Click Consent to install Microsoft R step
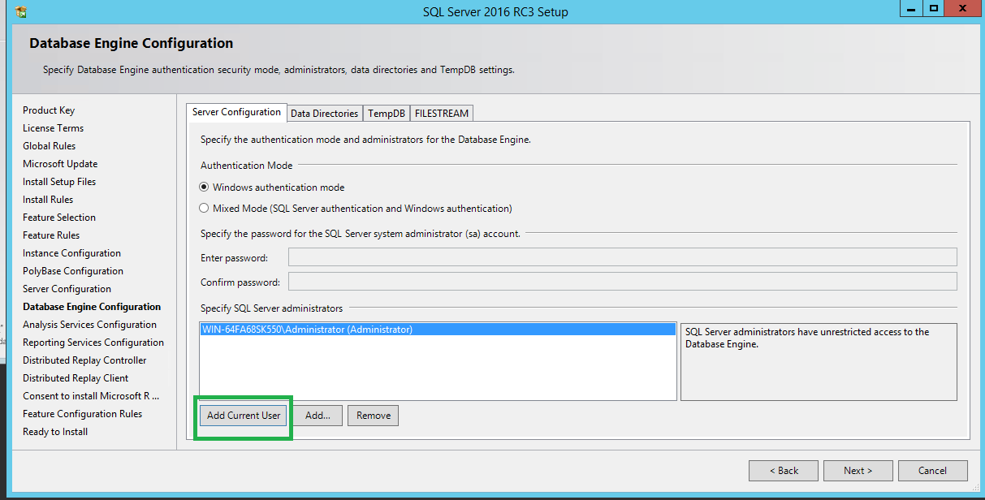The height and width of the screenshot is (500, 985). [91, 396]
